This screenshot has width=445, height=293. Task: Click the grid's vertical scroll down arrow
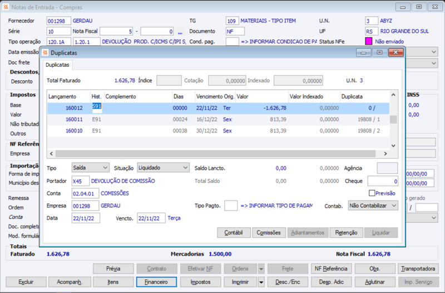tap(393, 145)
